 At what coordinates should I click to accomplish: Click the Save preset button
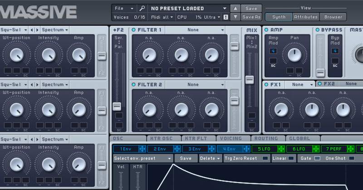pos(251,8)
